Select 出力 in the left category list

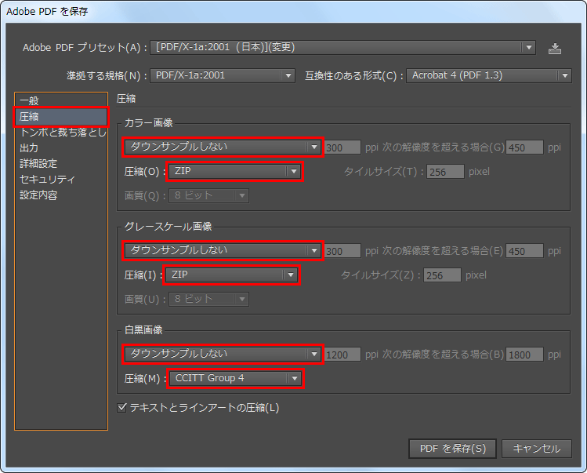(61, 148)
